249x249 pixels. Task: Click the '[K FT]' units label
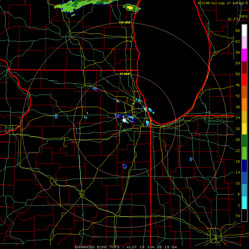234,19
